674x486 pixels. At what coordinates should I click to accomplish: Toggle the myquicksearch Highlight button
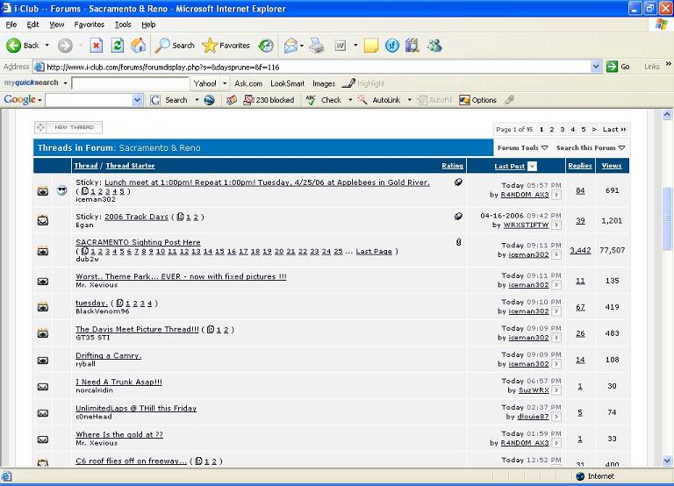(x=363, y=83)
